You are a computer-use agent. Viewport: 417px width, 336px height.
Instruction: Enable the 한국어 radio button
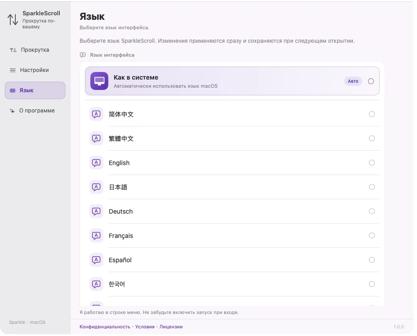pos(372,284)
